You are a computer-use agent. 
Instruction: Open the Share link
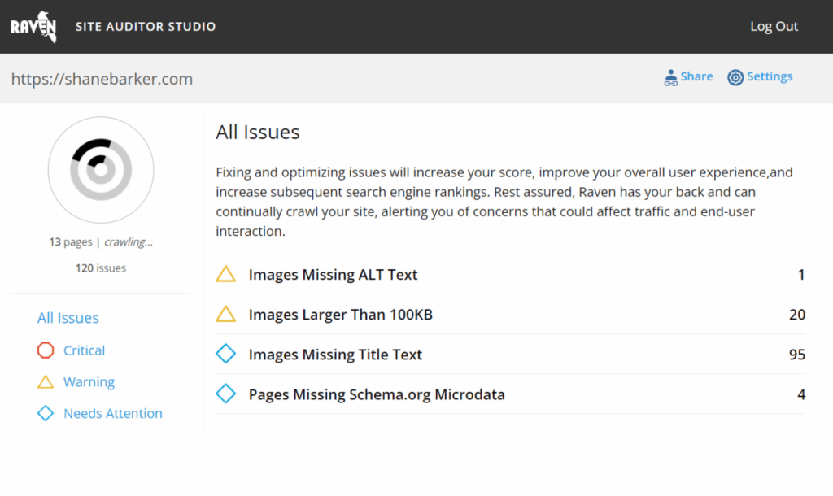(696, 76)
